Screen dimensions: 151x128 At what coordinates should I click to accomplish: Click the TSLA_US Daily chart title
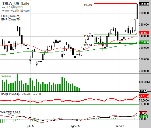(x=16, y=4)
